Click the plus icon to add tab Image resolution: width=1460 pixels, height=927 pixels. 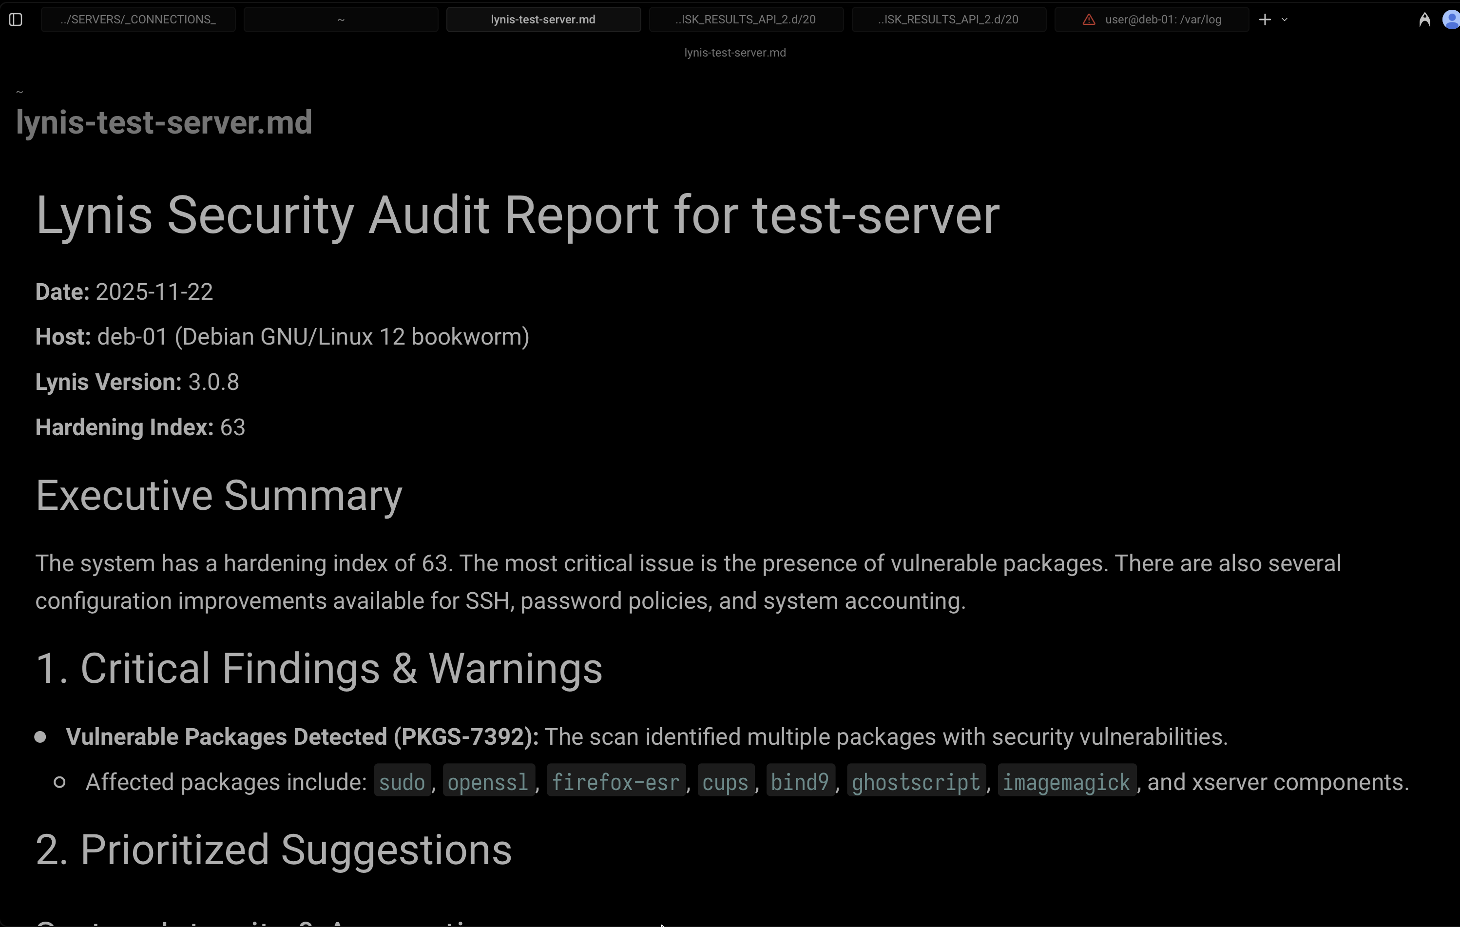point(1265,19)
